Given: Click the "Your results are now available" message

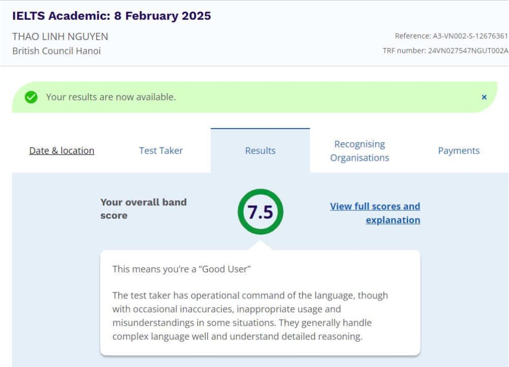Looking at the screenshot, I should pos(111,97).
